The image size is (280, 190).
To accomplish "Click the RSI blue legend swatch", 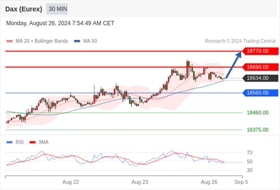I will point(10,142).
